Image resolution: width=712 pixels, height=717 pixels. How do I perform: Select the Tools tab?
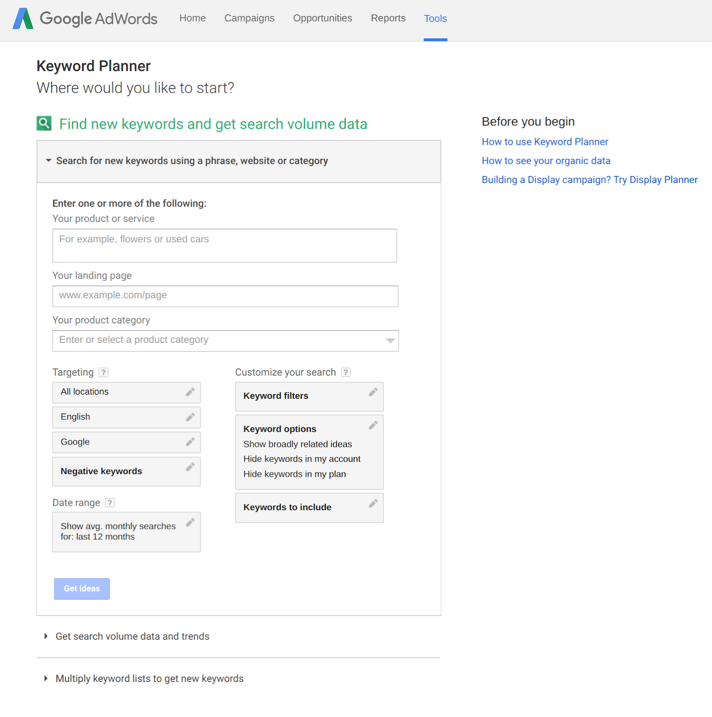pos(436,19)
